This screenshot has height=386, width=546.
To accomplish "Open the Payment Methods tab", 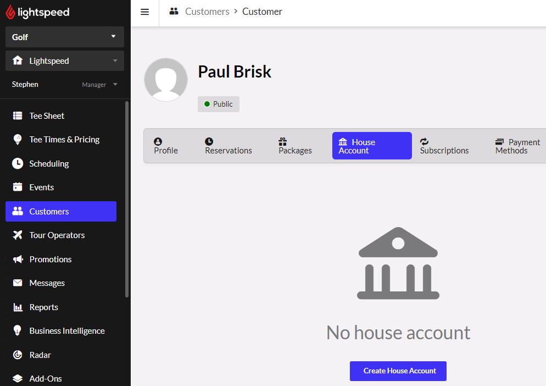I will click(x=518, y=146).
